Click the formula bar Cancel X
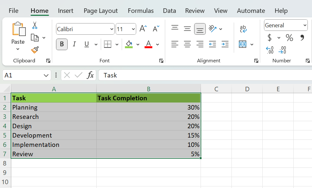Image resolution: width=312 pixels, height=188 pixels. point(67,75)
